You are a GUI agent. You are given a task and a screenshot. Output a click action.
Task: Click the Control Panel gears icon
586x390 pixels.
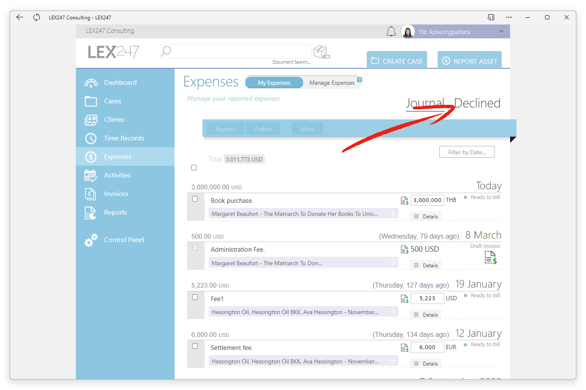(x=91, y=240)
